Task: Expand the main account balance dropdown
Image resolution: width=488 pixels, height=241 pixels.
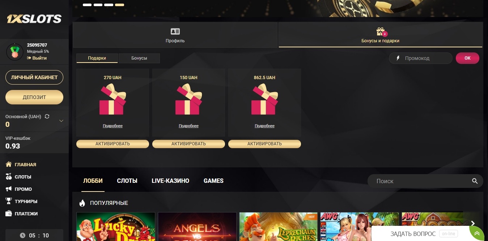Action: pyautogui.click(x=61, y=121)
